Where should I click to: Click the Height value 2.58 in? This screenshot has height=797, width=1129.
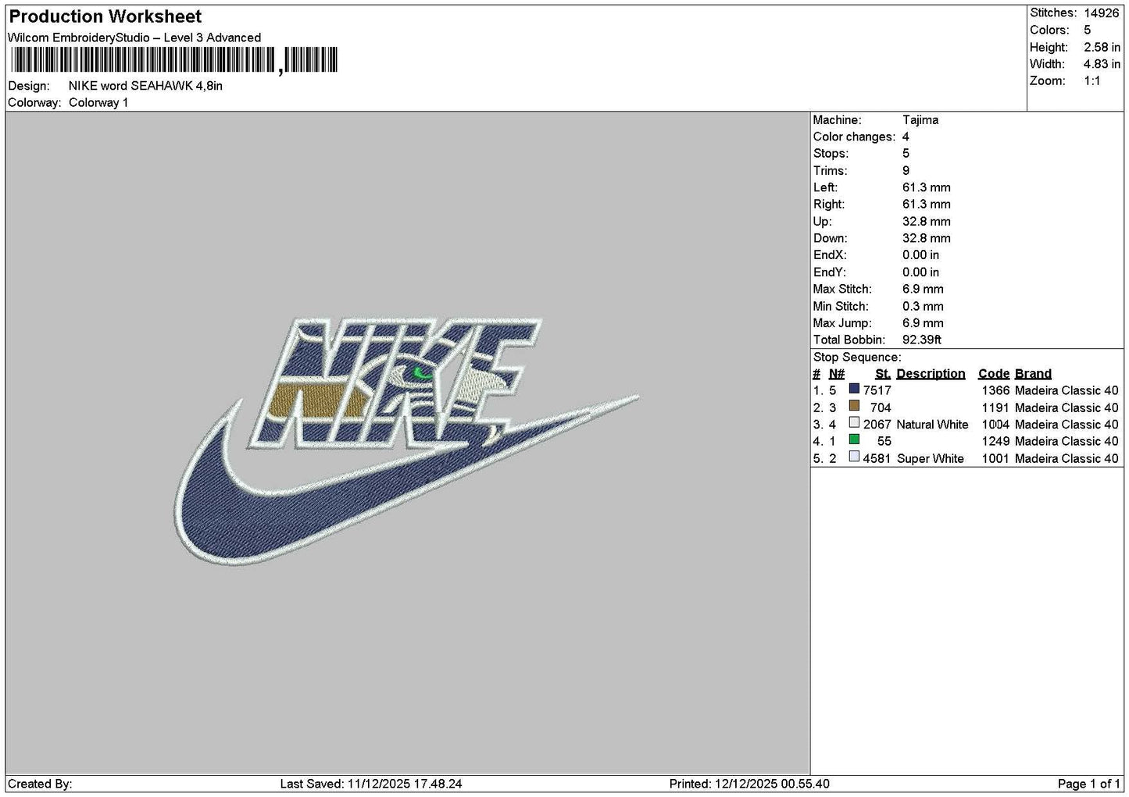(1102, 48)
